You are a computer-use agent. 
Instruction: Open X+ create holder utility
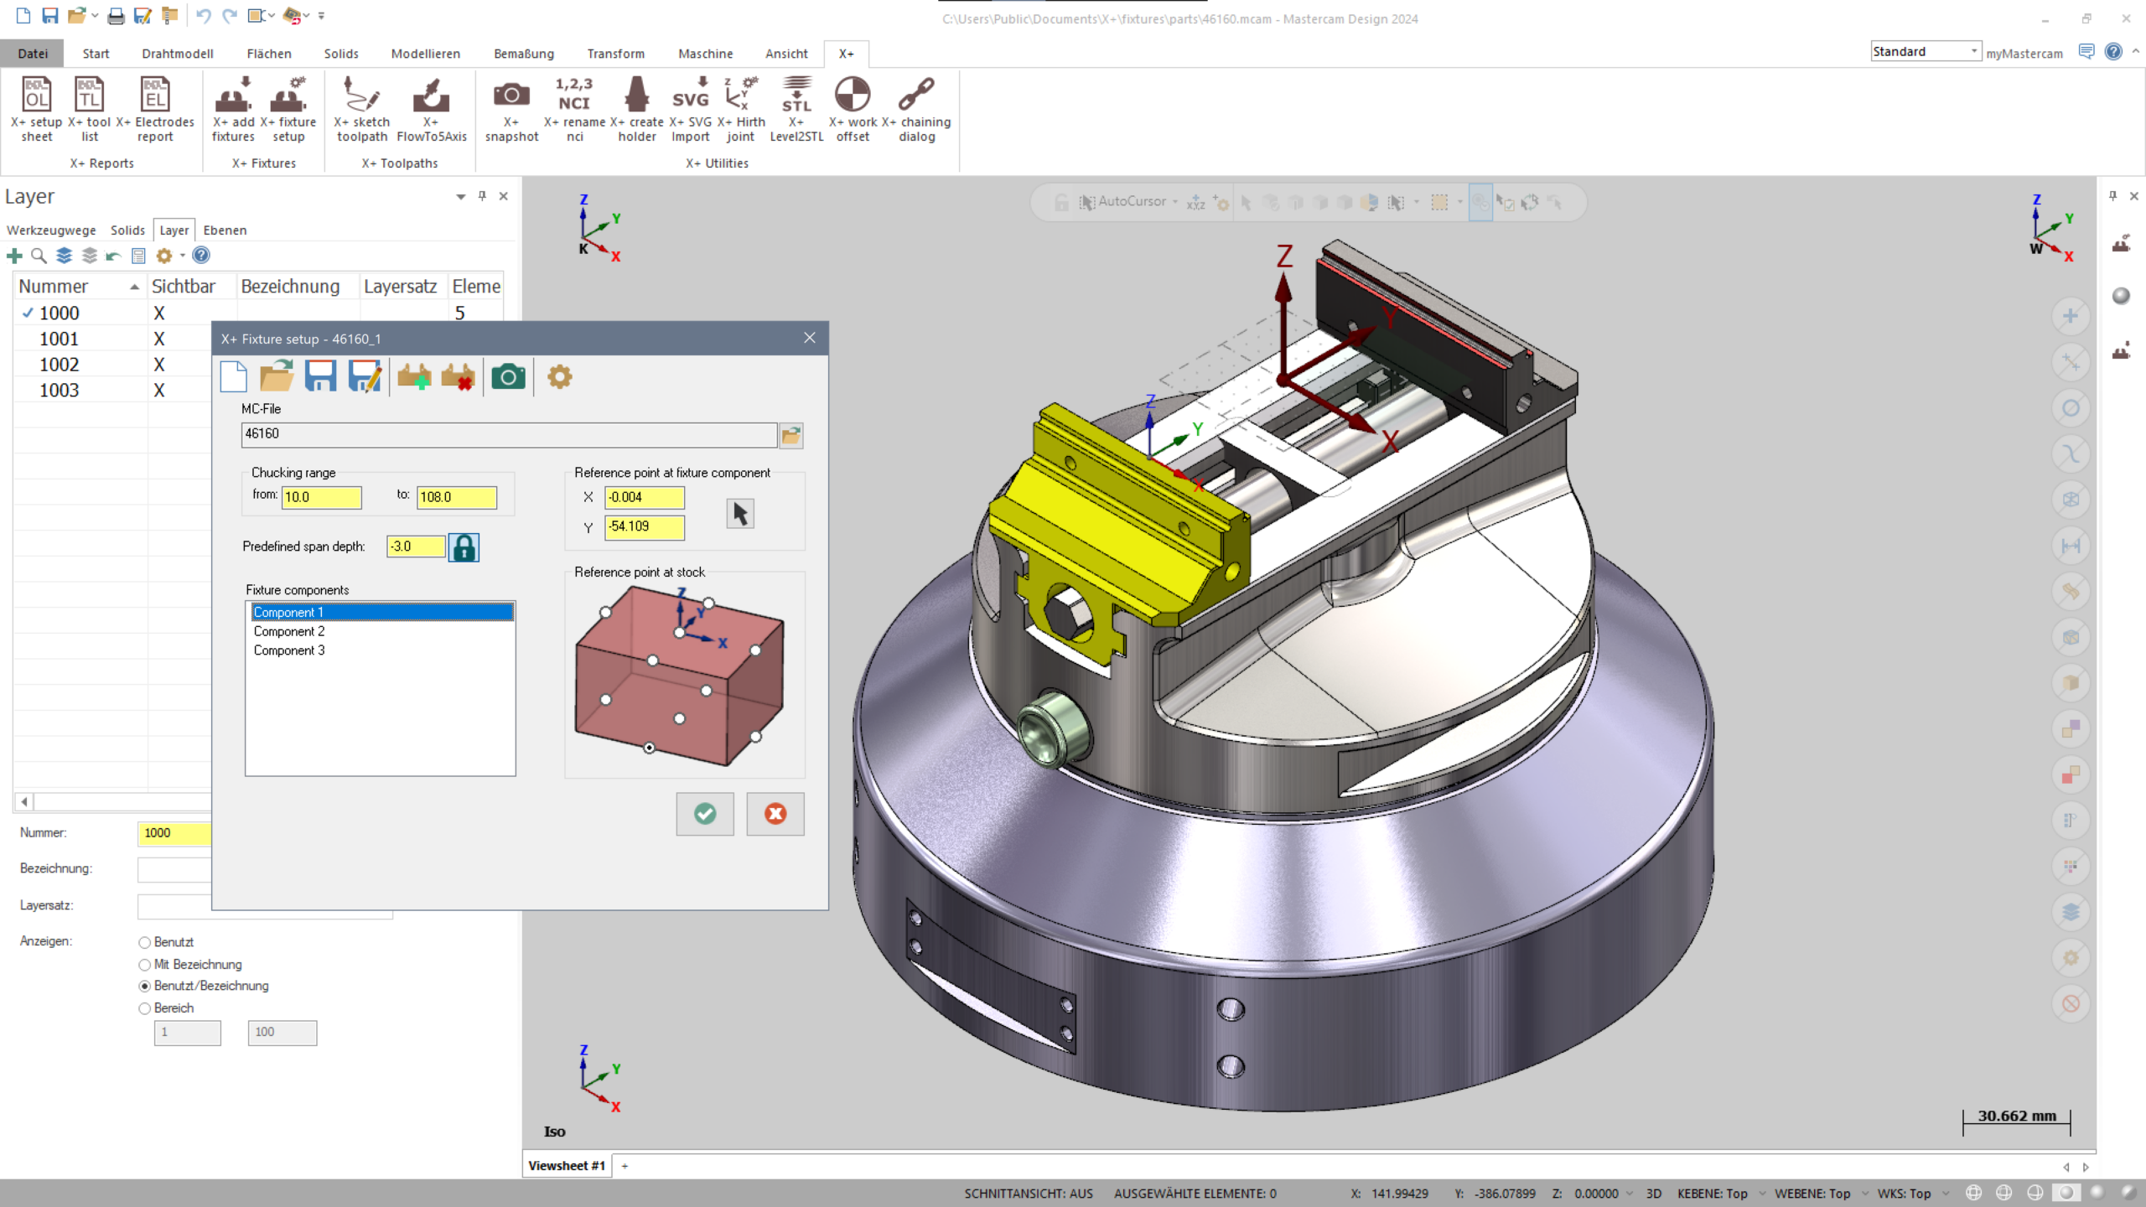(x=637, y=110)
